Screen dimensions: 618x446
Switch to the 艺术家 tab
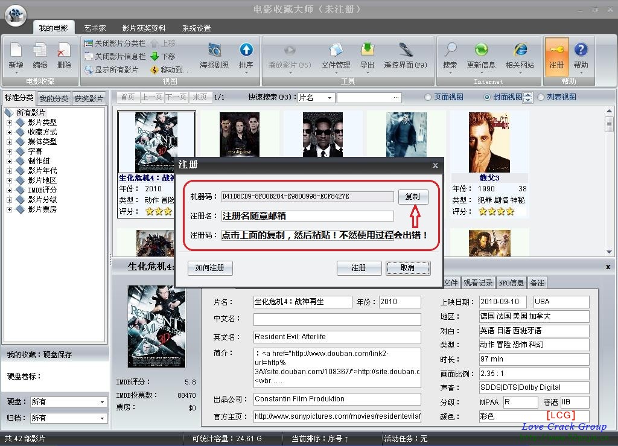pyautogui.click(x=95, y=28)
